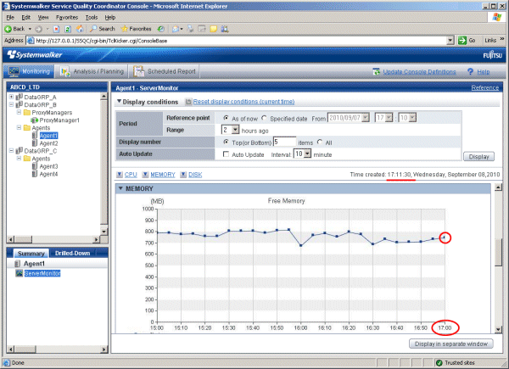
Task: Click the Trusted sites status icon
Action: pyautogui.click(x=439, y=362)
